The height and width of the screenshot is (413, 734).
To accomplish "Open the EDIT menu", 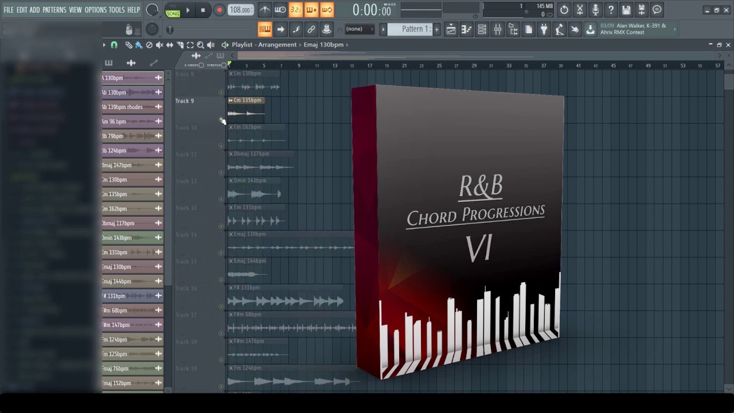I will [x=22, y=10].
